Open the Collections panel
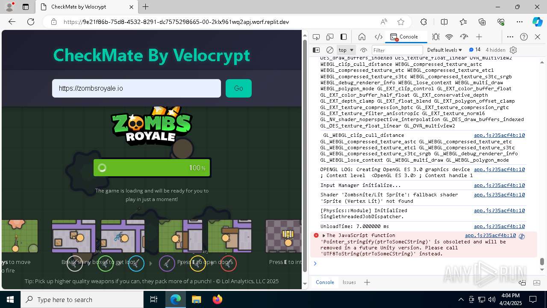Viewport: 547px width, 308px height. (x=482, y=22)
